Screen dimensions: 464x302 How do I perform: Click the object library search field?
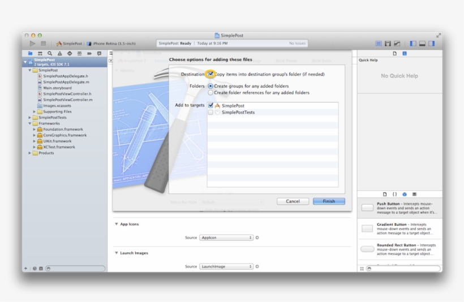(x=403, y=269)
